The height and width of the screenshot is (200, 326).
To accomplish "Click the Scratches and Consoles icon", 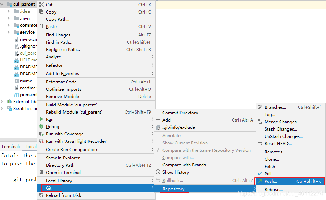I will pos(10,109).
